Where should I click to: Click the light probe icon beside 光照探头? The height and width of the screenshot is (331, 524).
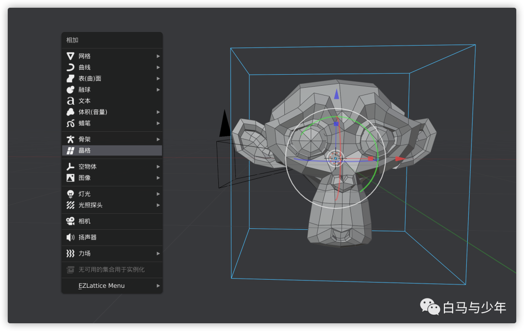click(70, 205)
